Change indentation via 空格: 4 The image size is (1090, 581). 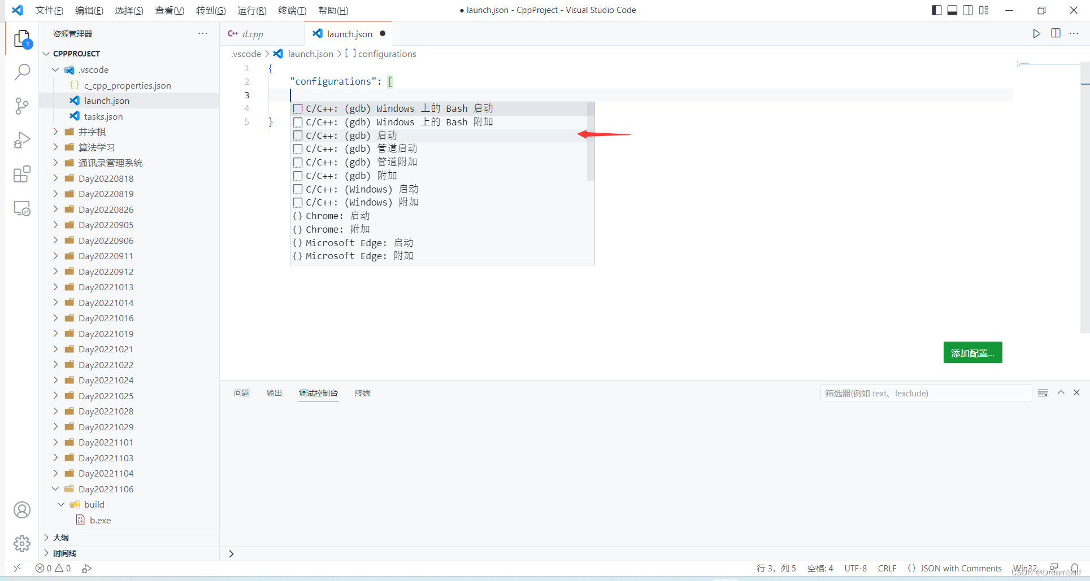coord(820,568)
